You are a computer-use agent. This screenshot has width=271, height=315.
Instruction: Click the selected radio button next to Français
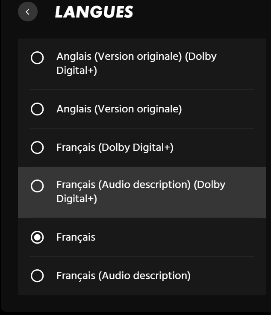[37, 237]
